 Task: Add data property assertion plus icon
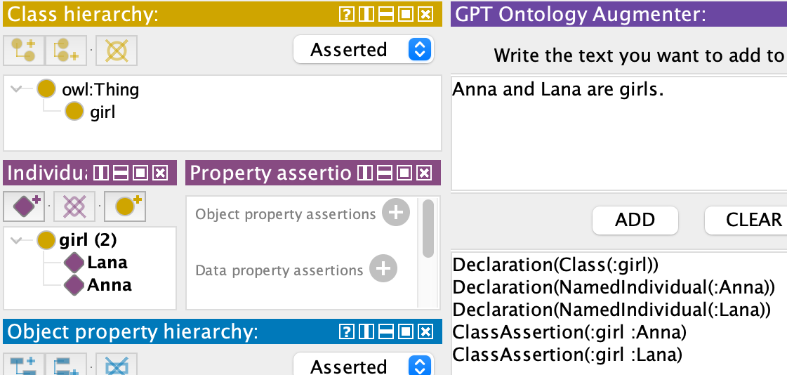point(383,268)
